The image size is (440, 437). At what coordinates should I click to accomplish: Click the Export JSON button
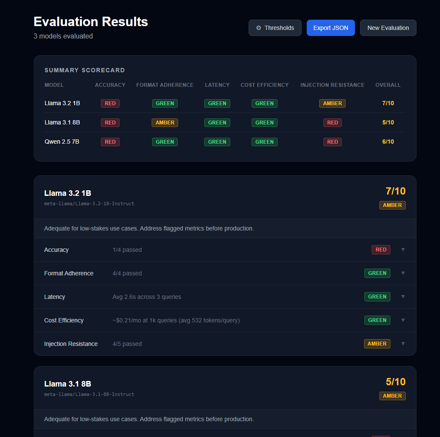(330, 28)
